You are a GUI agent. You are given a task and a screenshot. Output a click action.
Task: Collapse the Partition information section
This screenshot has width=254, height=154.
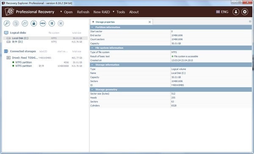[92, 27]
